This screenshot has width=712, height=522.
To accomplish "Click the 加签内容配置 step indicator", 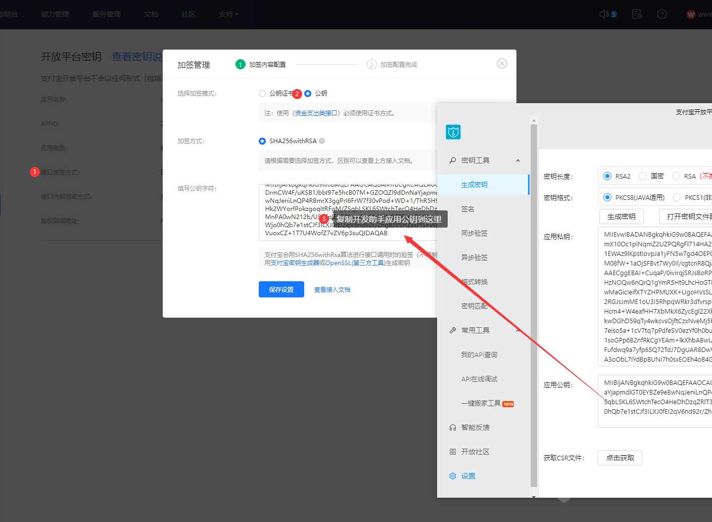I will (x=261, y=65).
